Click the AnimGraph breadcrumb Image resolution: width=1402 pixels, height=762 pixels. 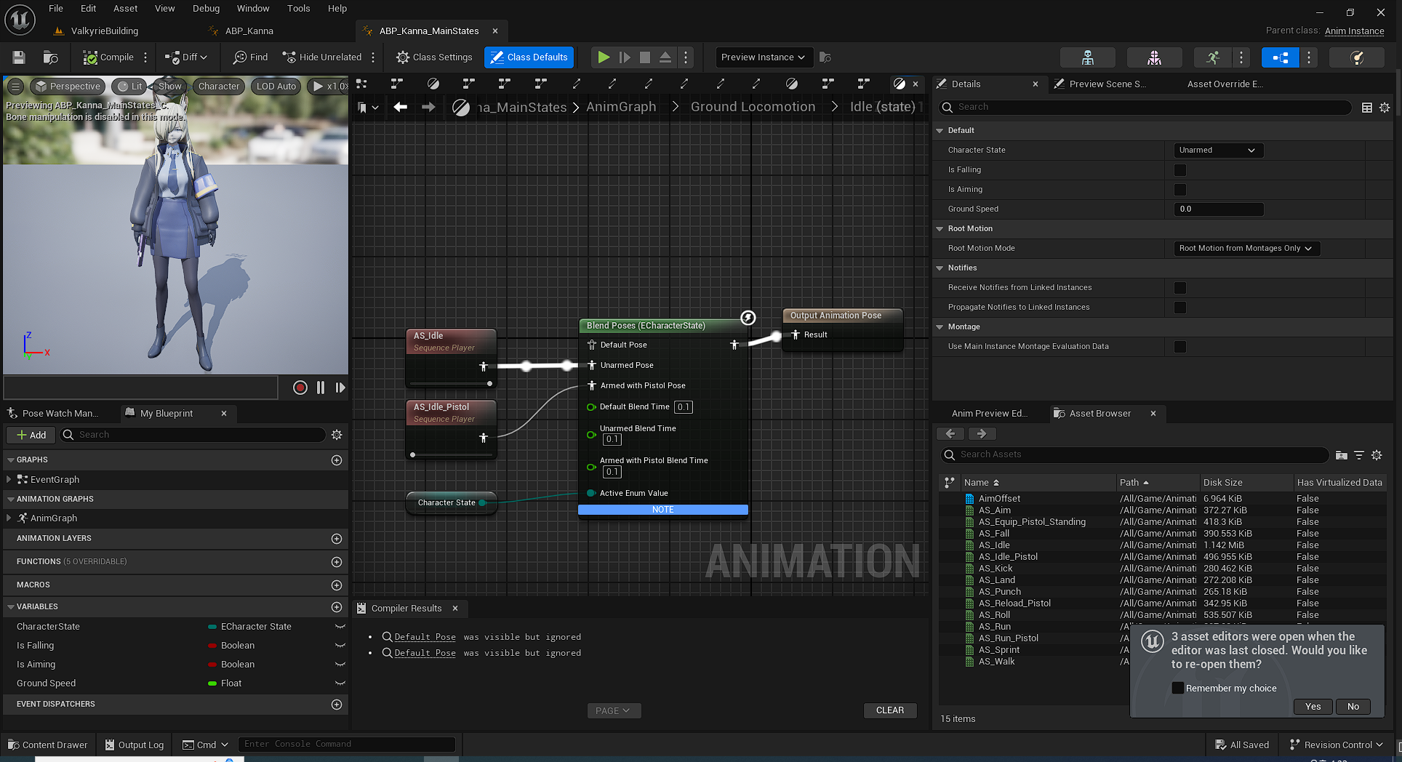coord(621,107)
